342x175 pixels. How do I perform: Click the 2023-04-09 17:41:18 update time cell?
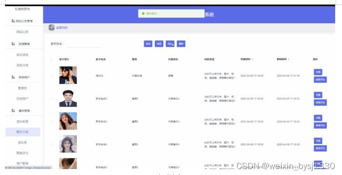pyautogui.click(x=288, y=76)
